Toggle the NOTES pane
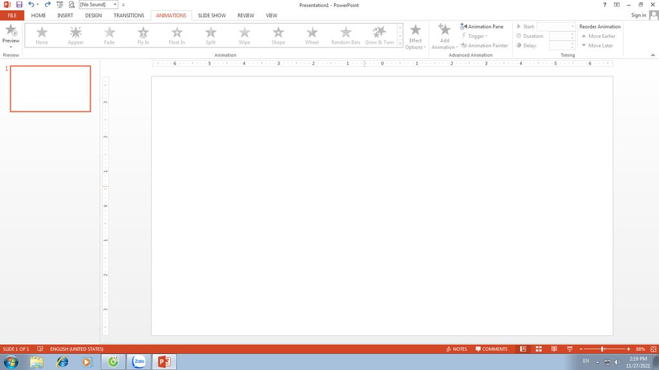The height and width of the screenshot is (370, 659). [456, 349]
